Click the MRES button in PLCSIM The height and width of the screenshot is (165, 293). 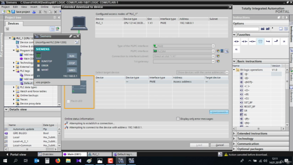coord(72,70)
